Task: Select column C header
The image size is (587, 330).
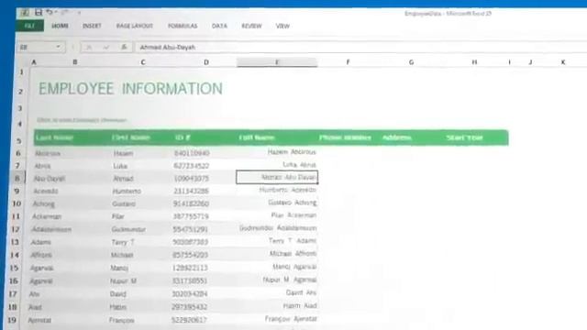Action: [143, 62]
